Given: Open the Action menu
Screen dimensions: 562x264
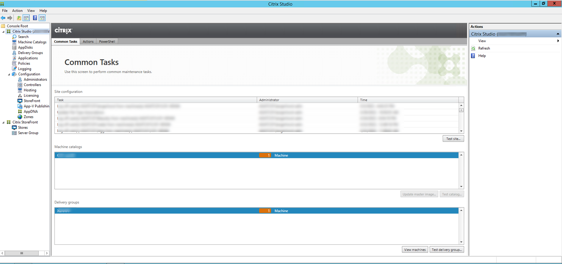Looking at the screenshot, I should (17, 11).
